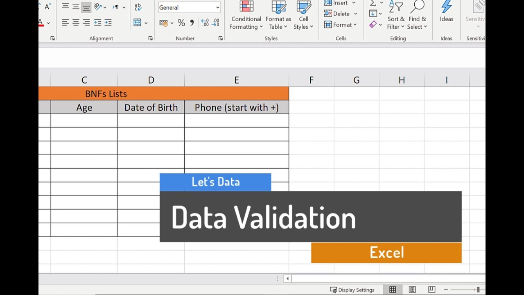The height and width of the screenshot is (295, 524).
Task: Open the AutoSum dropdown arrow
Action: coord(382,3)
